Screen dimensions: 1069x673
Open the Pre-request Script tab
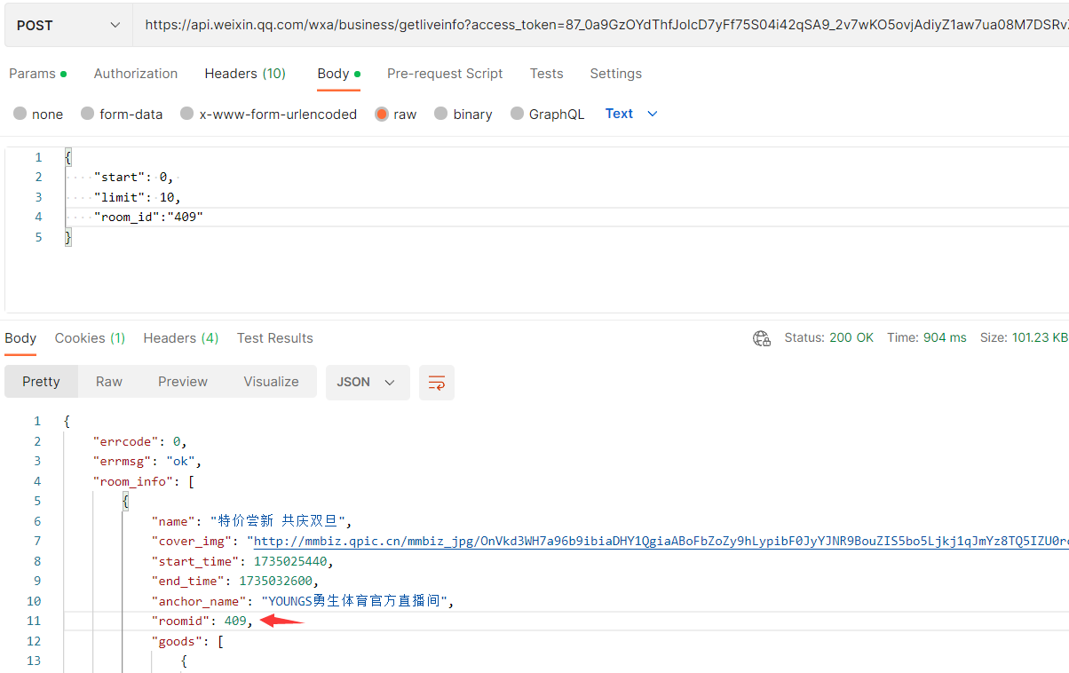[445, 74]
